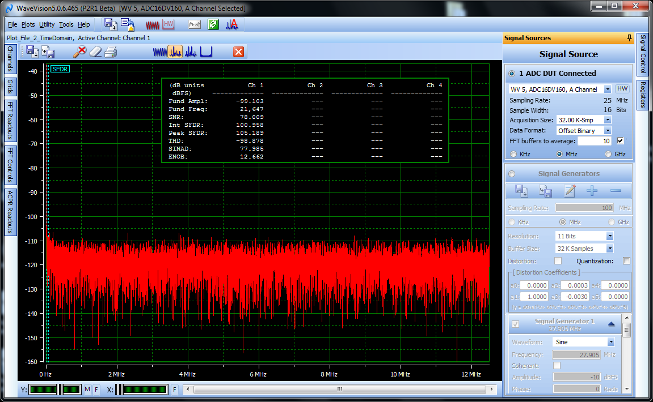This screenshot has height=402, width=653.
Task: Select GHz frequency unit in Signal Source
Action: point(609,154)
